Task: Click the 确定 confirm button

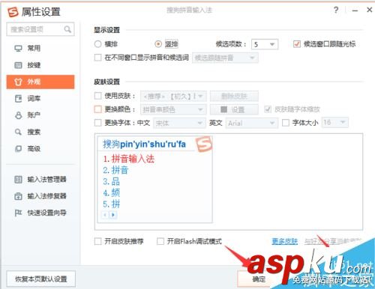Action: (x=259, y=279)
